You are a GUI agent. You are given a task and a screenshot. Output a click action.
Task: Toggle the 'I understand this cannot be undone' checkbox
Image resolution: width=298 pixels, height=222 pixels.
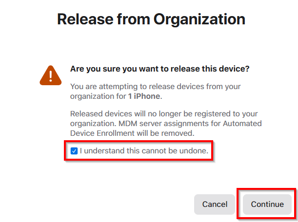pos(74,151)
